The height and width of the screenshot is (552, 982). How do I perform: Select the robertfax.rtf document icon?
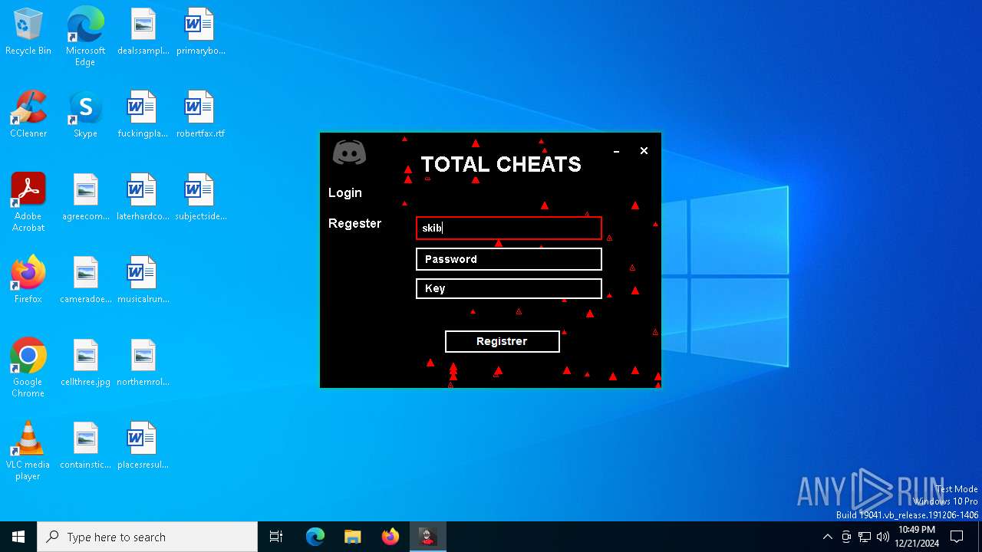(200, 114)
